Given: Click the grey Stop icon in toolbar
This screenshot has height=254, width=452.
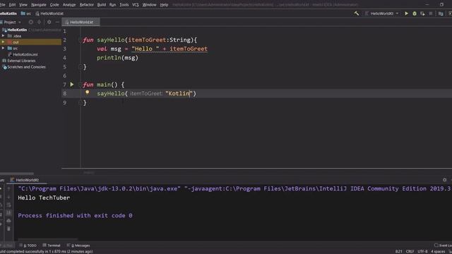Looking at the screenshot, I should tap(431, 13).
